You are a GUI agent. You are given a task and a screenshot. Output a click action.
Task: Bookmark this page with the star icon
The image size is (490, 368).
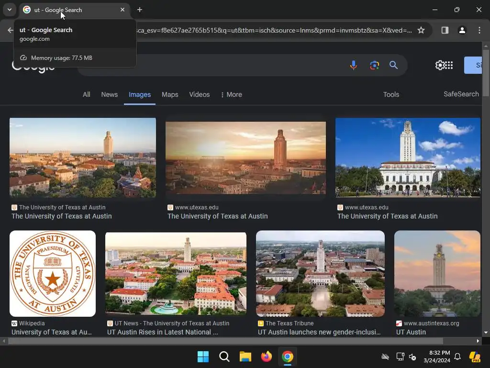(421, 30)
